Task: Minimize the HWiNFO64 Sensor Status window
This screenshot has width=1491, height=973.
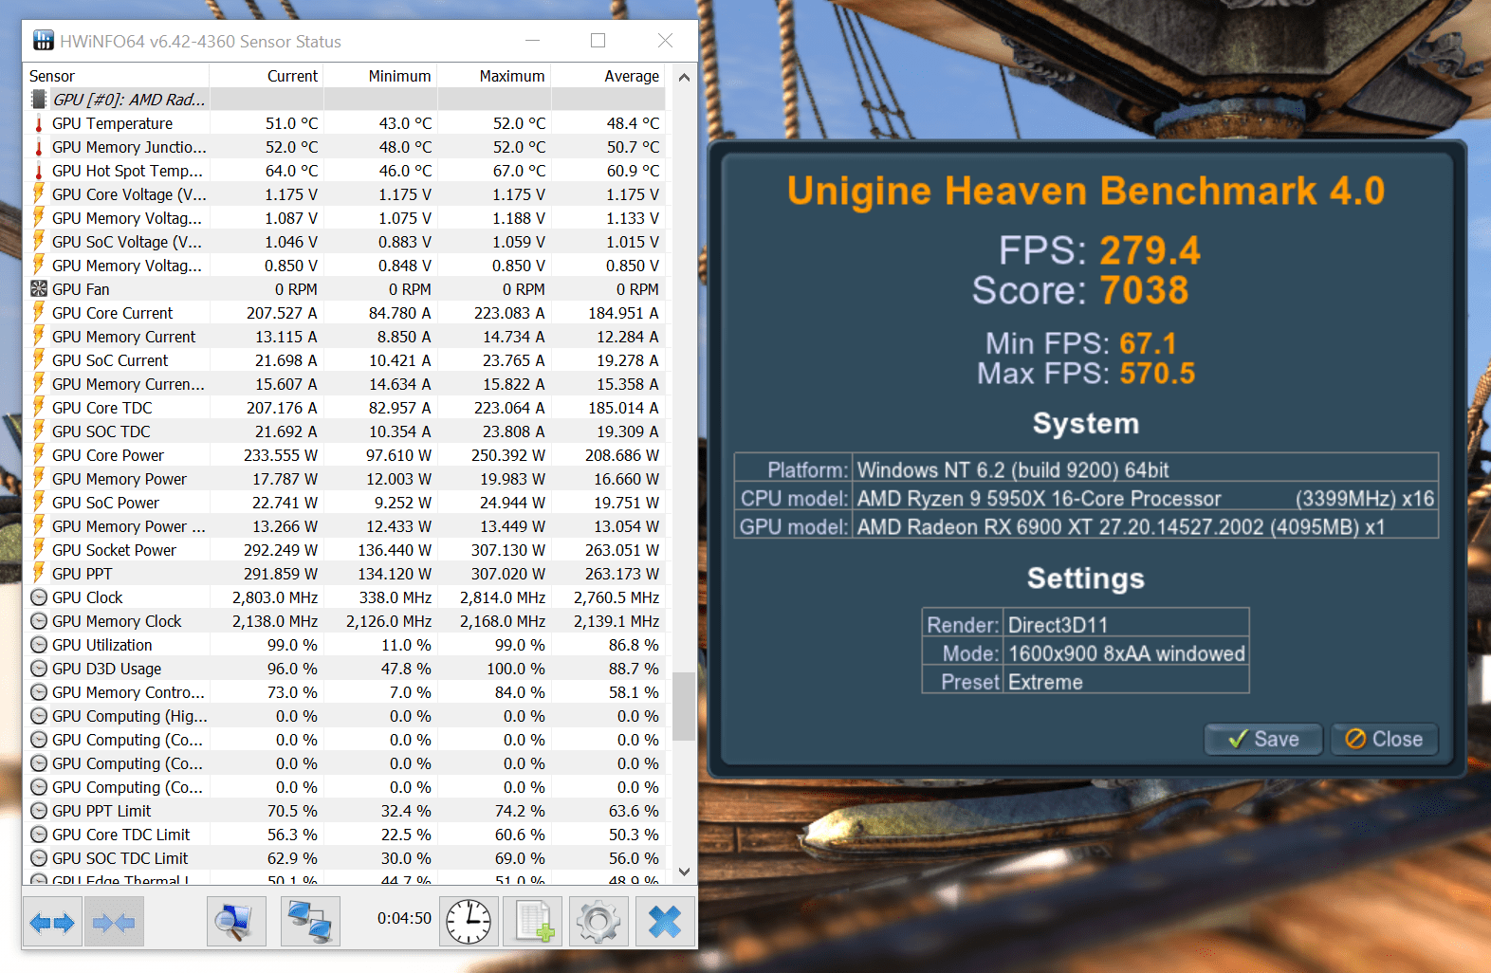Action: point(532,41)
